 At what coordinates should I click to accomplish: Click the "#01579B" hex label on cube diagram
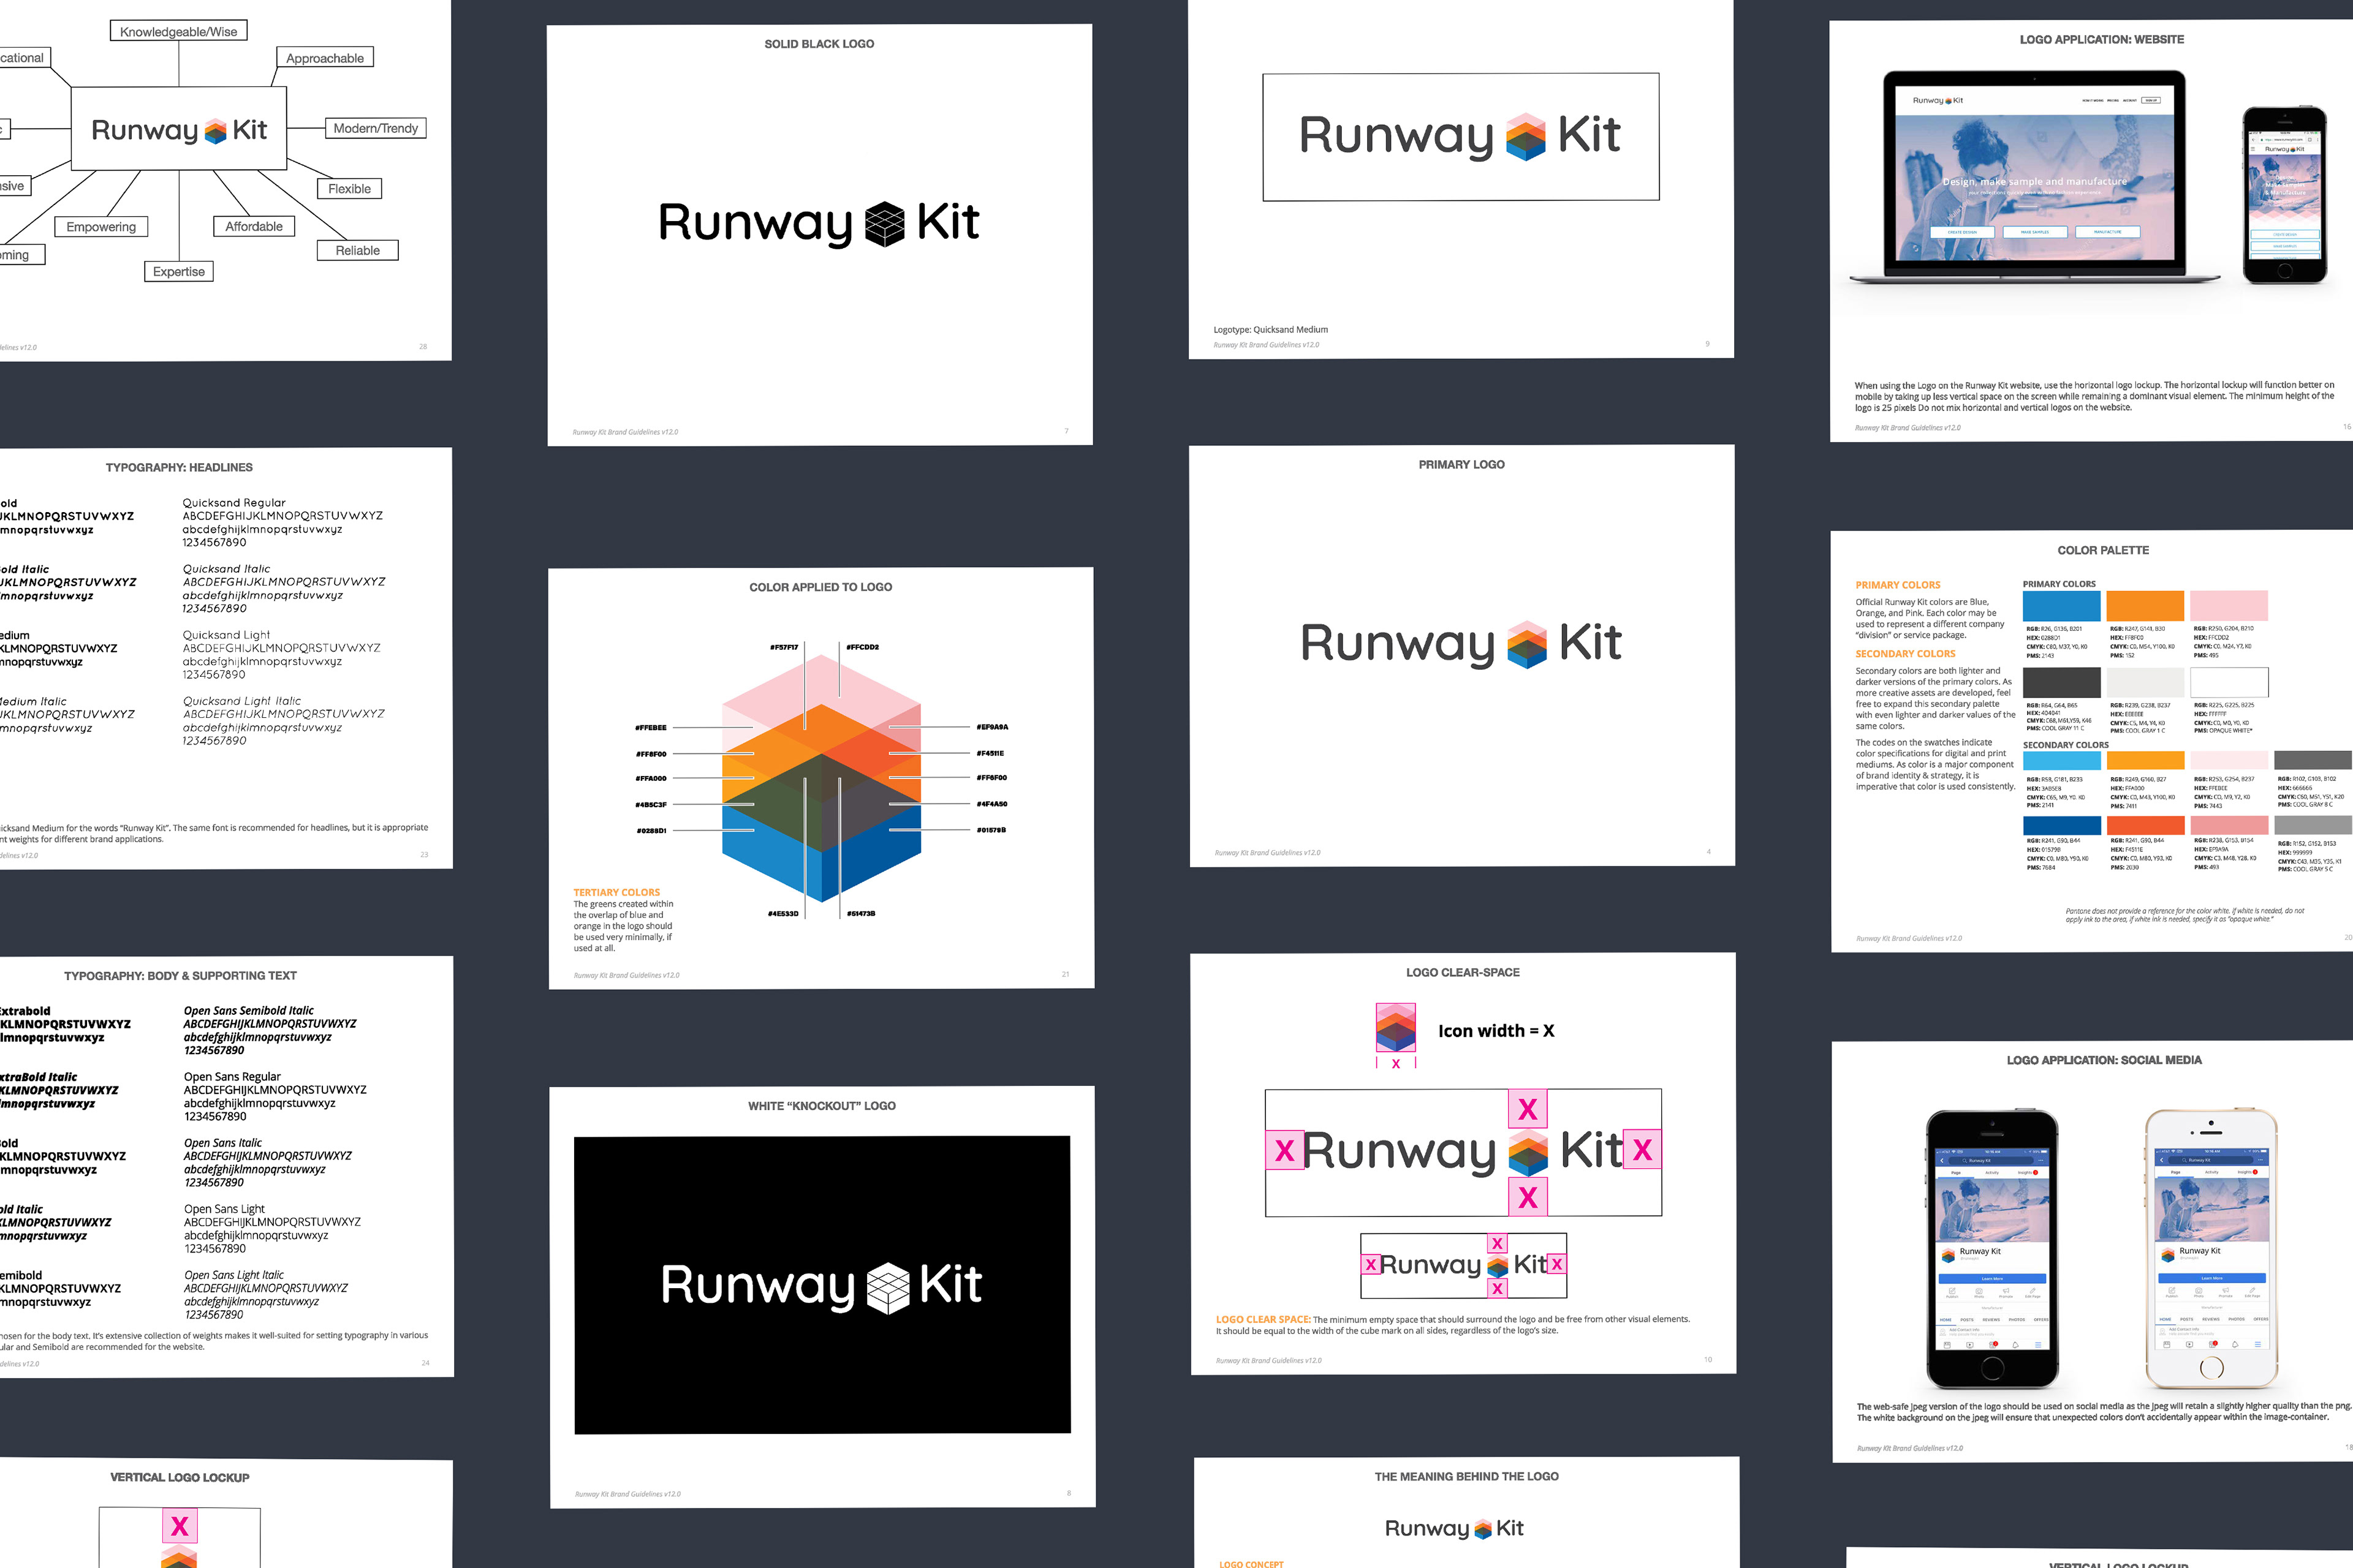(991, 830)
